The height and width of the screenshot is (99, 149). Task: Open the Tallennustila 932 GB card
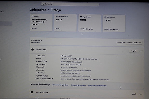(114, 24)
